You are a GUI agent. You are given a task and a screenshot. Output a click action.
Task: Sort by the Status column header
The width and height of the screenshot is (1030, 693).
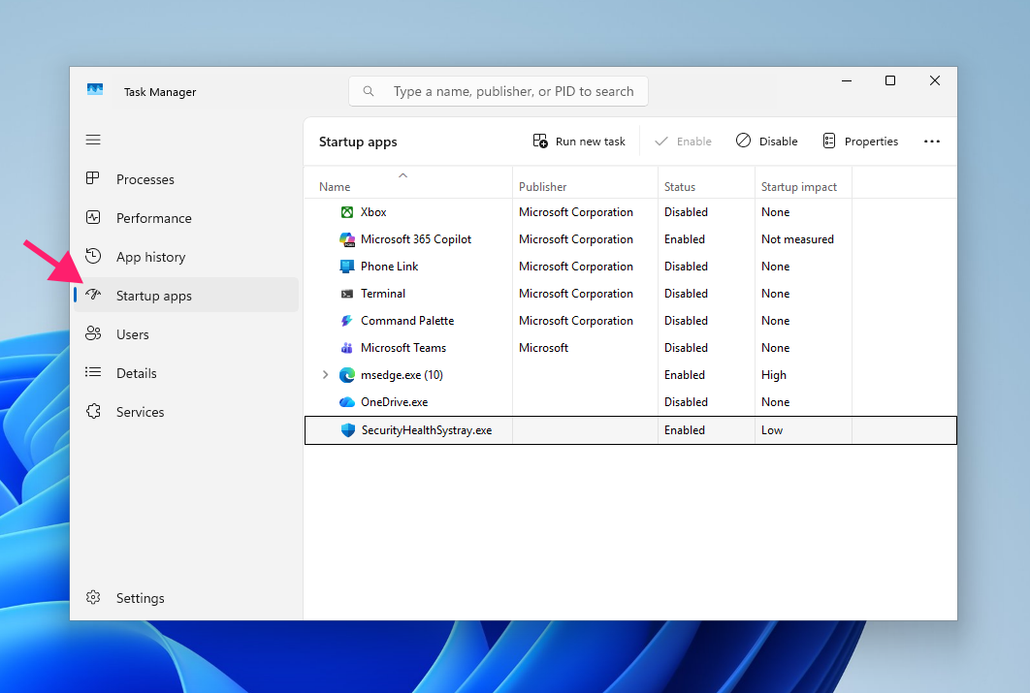(706, 182)
